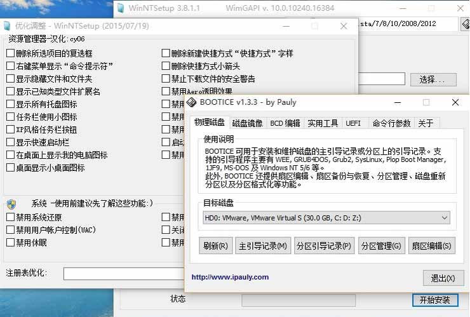Minimize the BOOTICE window
470x317 pixels.
(x=398, y=102)
